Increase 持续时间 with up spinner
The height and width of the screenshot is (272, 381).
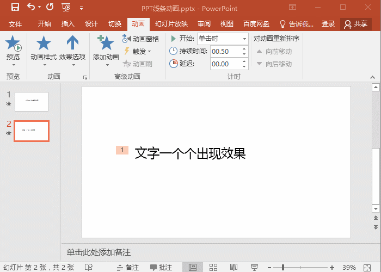(x=244, y=49)
